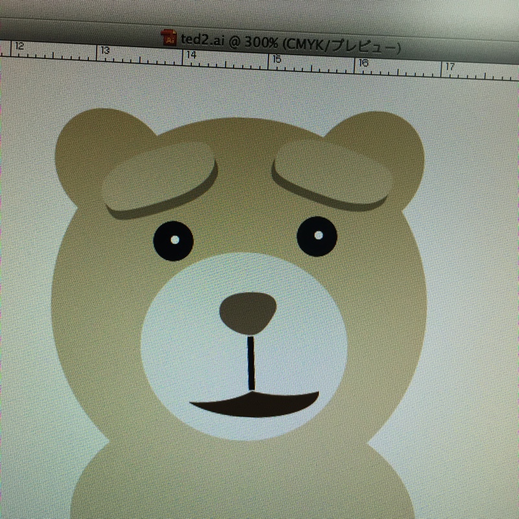Select the bear's brown nose shape
This screenshot has height=519, width=519.
pyautogui.click(x=248, y=313)
